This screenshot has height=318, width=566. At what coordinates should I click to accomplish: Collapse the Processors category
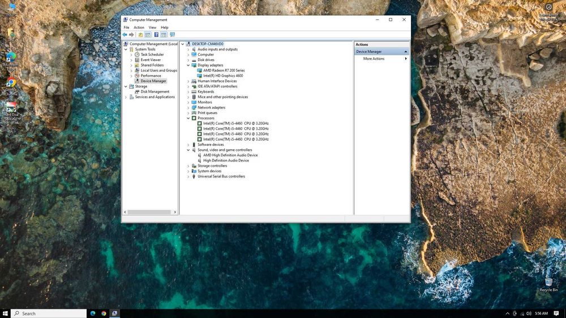pyautogui.click(x=188, y=118)
